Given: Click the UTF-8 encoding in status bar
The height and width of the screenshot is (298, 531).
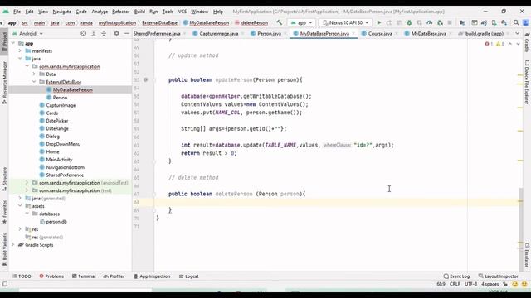Looking at the screenshot, I should (x=470, y=284).
